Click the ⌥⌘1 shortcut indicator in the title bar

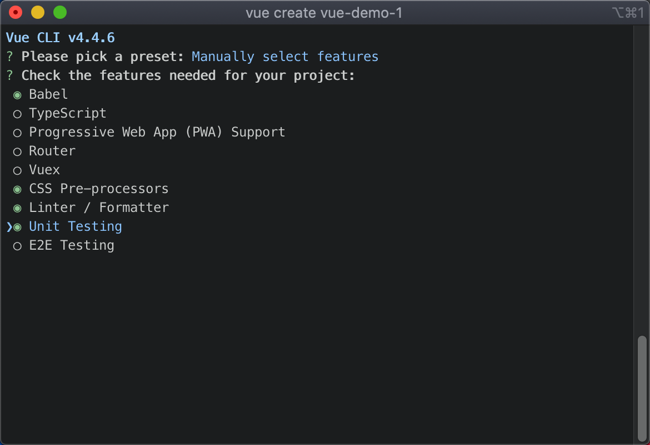click(628, 13)
